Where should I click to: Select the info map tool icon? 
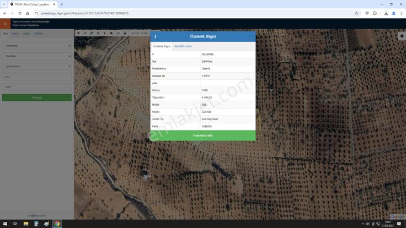coord(105,33)
